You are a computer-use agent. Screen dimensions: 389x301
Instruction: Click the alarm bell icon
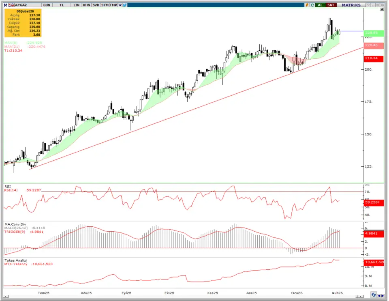[308, 5]
